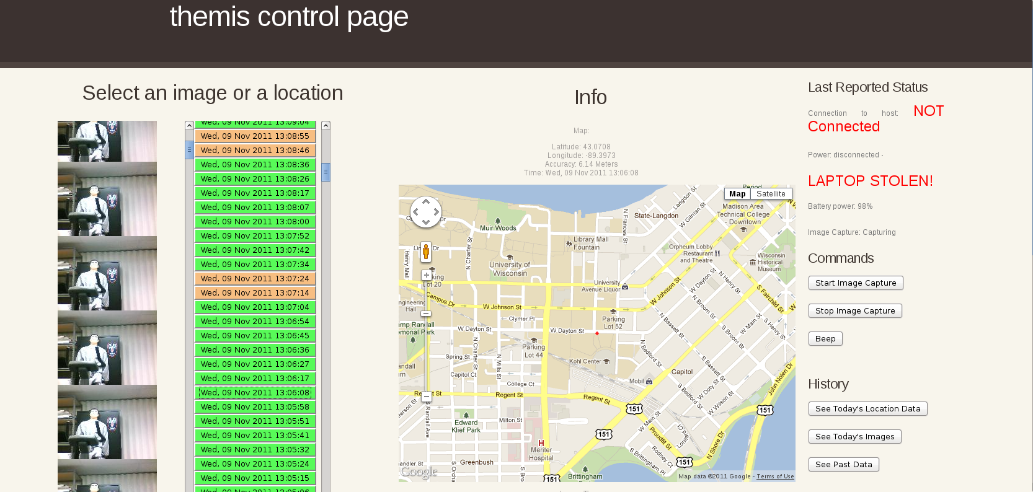The image size is (1033, 492).
Task: Select the Map view type button
Action: pyautogui.click(x=737, y=194)
